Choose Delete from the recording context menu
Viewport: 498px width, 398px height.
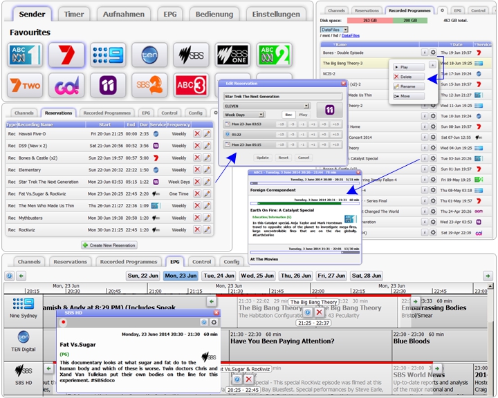pos(407,77)
